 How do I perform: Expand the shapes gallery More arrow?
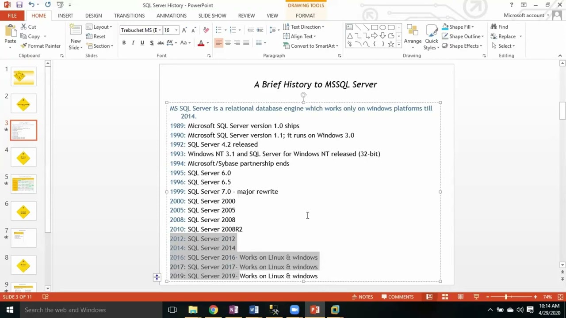(399, 44)
